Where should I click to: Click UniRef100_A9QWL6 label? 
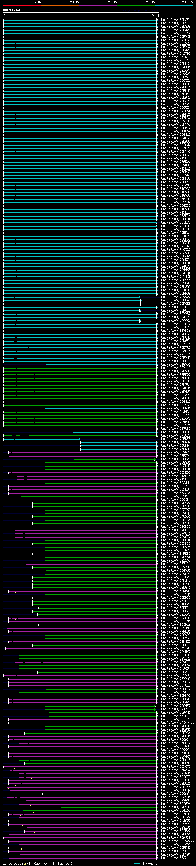point(175,88)
